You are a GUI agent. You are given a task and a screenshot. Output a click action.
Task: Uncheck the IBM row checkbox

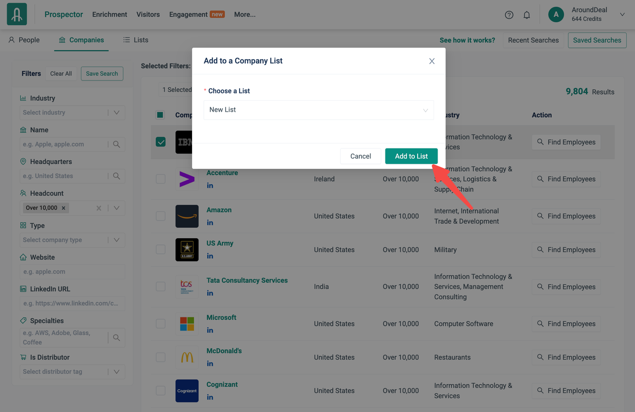(x=161, y=142)
